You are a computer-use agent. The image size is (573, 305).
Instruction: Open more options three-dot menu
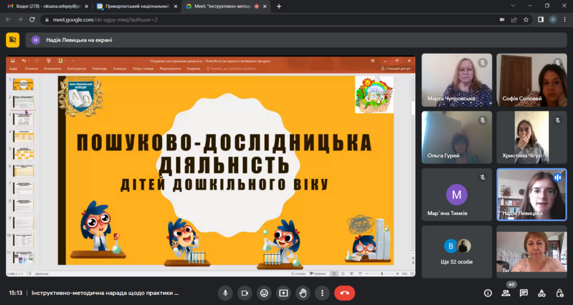[322, 293]
